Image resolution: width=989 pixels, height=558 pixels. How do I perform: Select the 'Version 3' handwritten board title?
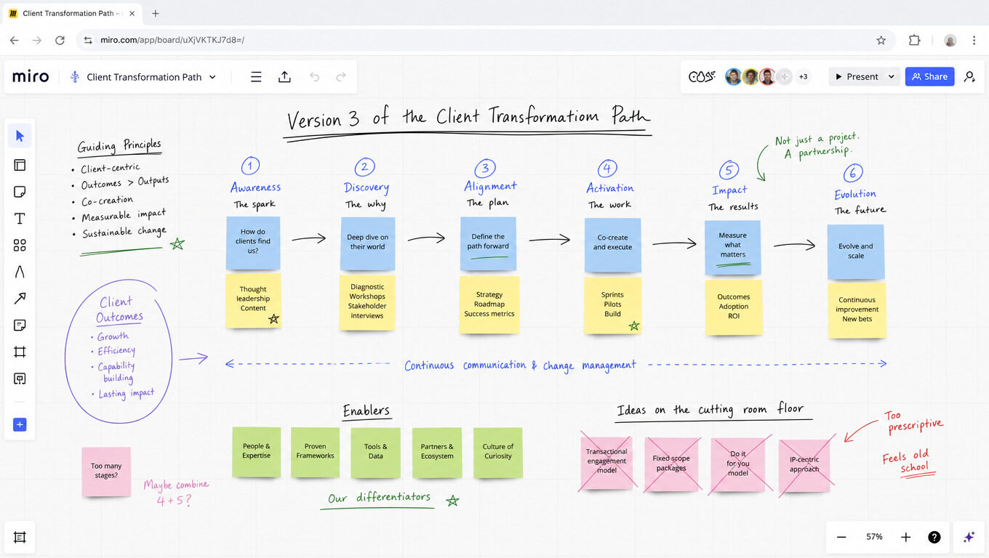coord(468,118)
